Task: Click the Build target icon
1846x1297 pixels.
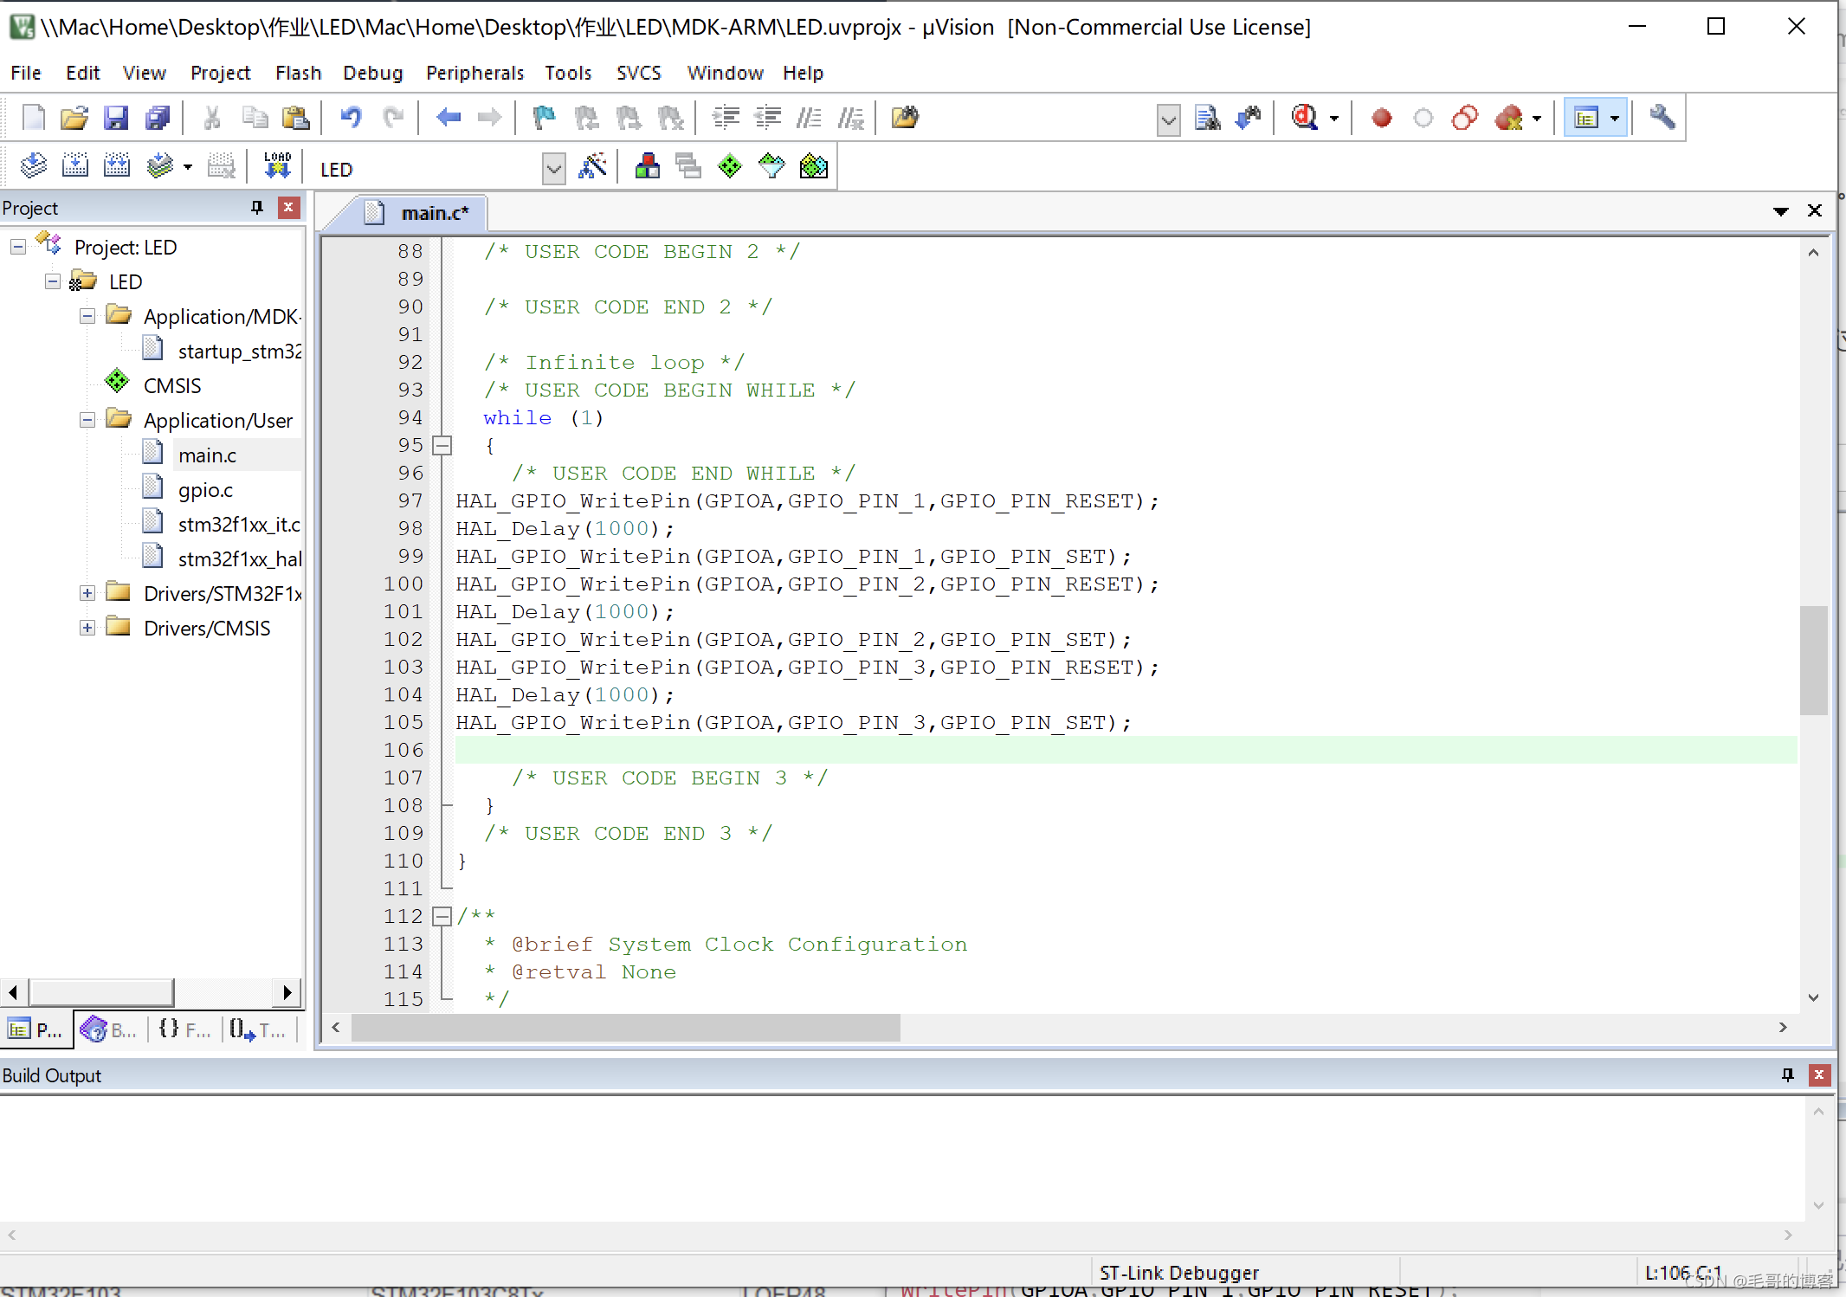Action: [75, 166]
